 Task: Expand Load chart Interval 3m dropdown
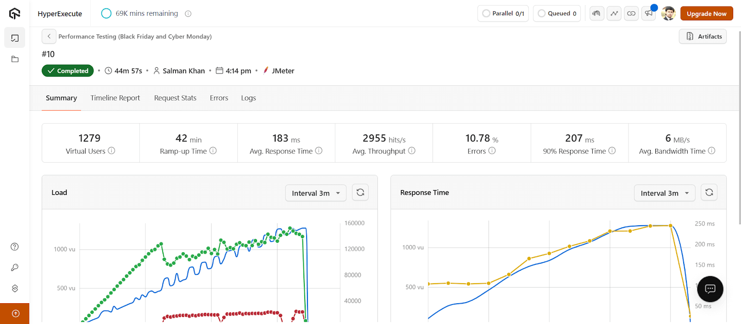(316, 193)
